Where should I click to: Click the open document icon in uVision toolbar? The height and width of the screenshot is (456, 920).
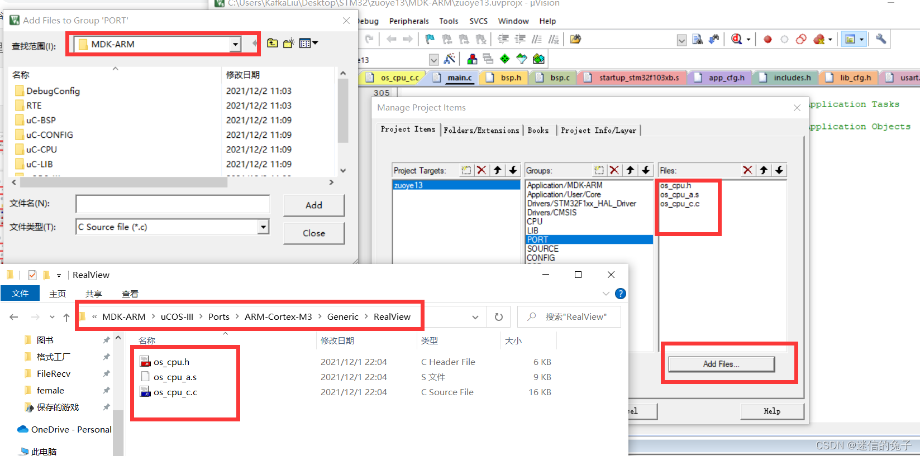click(x=575, y=39)
